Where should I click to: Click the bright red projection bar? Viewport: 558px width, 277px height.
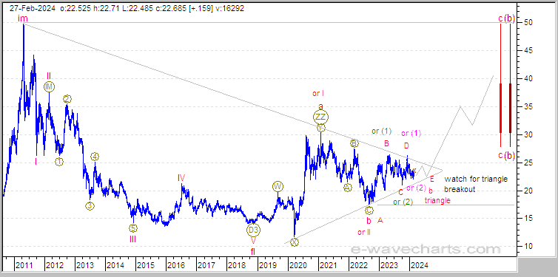pos(501,85)
